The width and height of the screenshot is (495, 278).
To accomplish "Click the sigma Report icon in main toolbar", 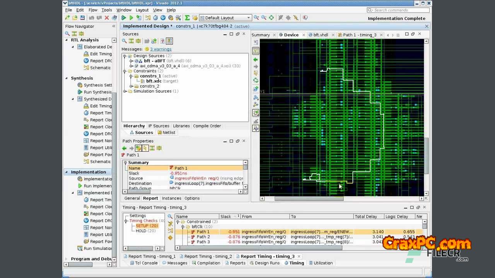I will click(187, 18).
